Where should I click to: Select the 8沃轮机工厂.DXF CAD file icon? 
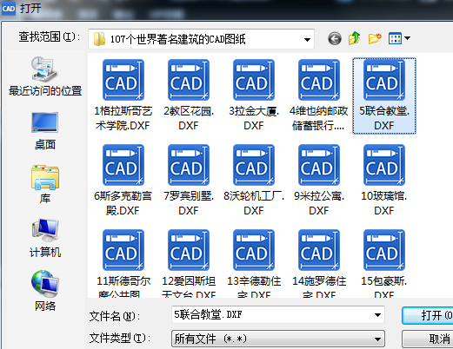(254, 165)
